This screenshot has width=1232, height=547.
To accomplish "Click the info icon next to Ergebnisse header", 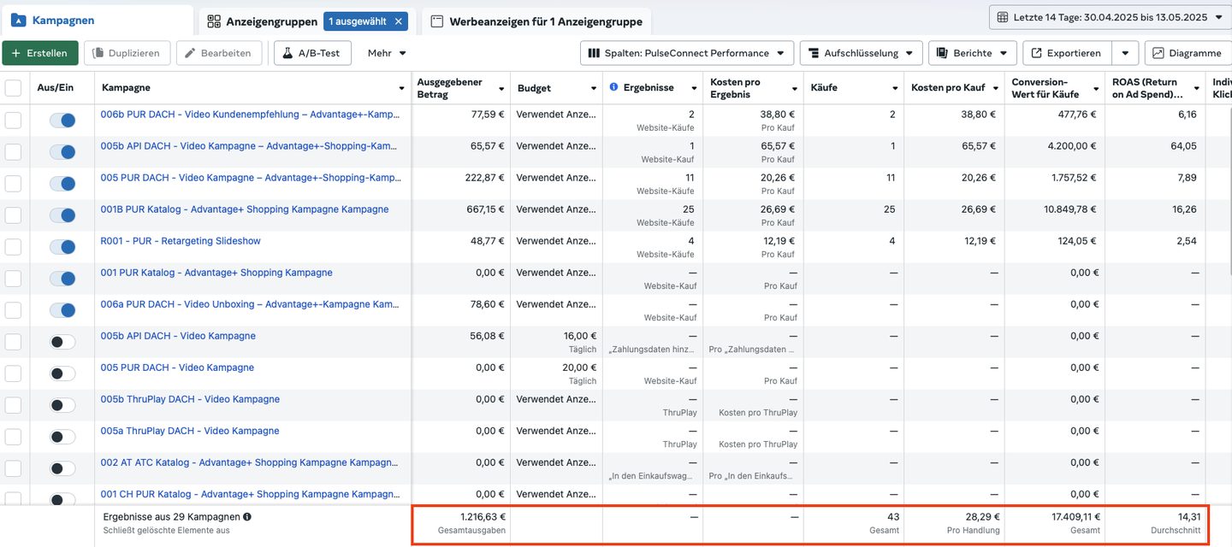I will 613,88.
